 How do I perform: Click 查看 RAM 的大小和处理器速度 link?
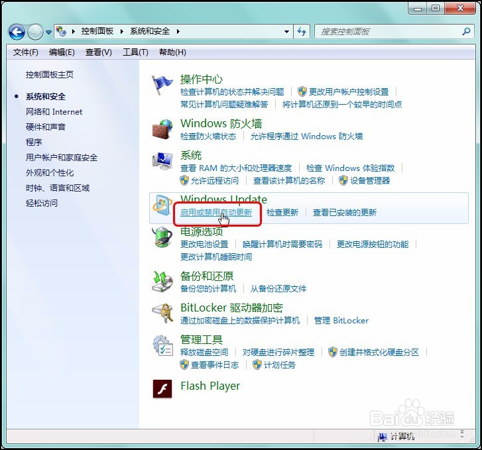click(236, 168)
